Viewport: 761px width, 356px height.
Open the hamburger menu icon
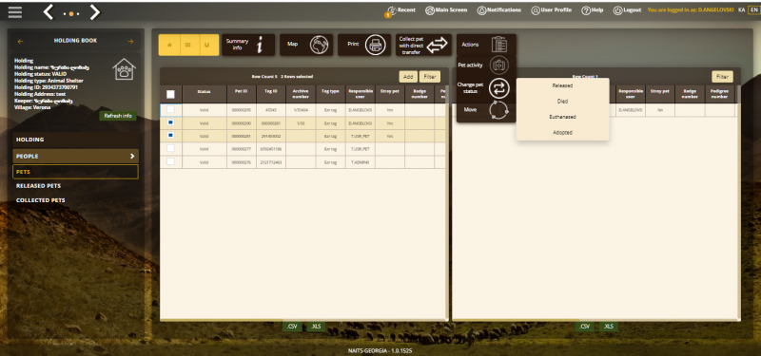[15, 12]
